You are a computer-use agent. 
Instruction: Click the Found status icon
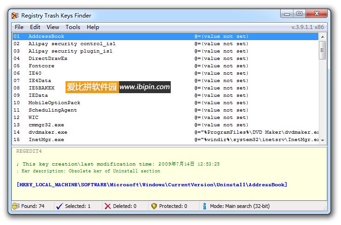(16, 206)
